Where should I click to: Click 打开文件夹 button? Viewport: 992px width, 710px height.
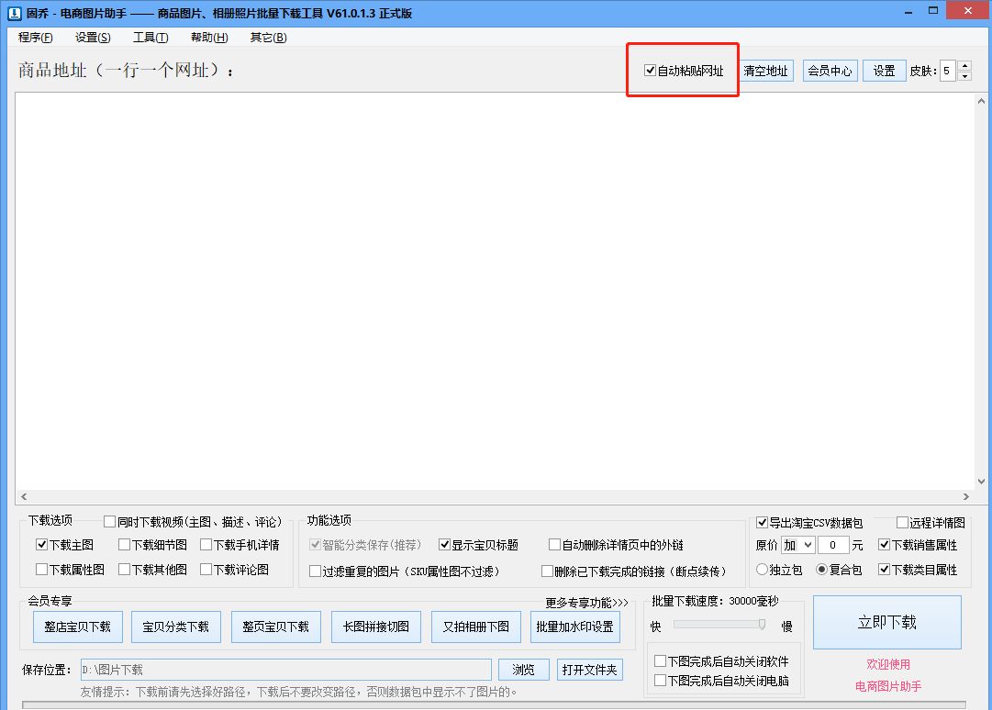(590, 670)
